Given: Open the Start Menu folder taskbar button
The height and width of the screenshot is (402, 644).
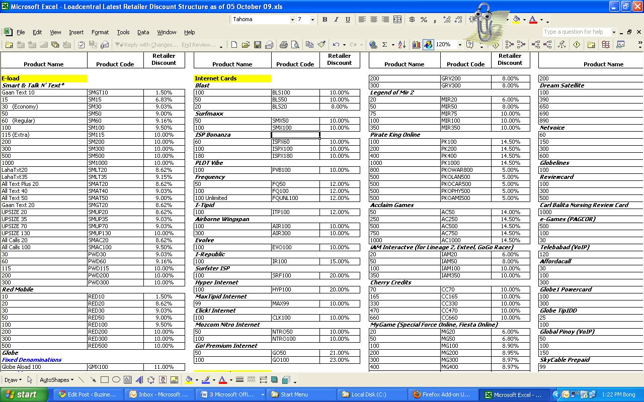Looking at the screenshot, I should tap(300, 394).
